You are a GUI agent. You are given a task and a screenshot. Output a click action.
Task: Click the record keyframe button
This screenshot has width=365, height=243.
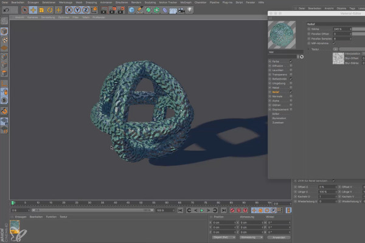pyautogui.click(x=232, y=210)
